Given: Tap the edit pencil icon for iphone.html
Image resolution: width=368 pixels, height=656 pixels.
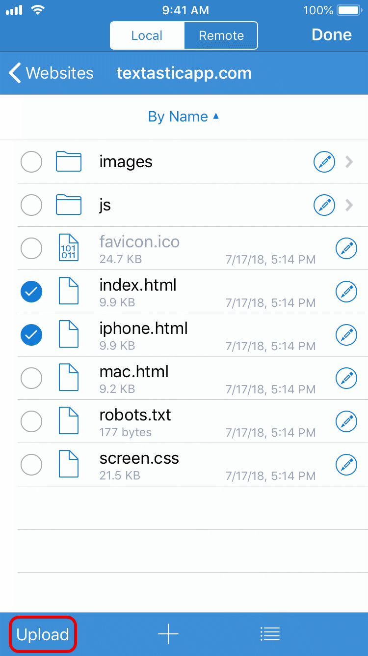Looking at the screenshot, I should click(x=346, y=335).
